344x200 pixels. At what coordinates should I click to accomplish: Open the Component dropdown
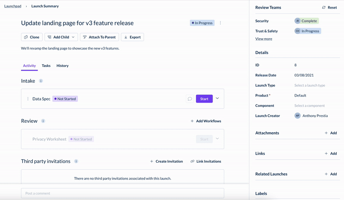tap(310, 106)
